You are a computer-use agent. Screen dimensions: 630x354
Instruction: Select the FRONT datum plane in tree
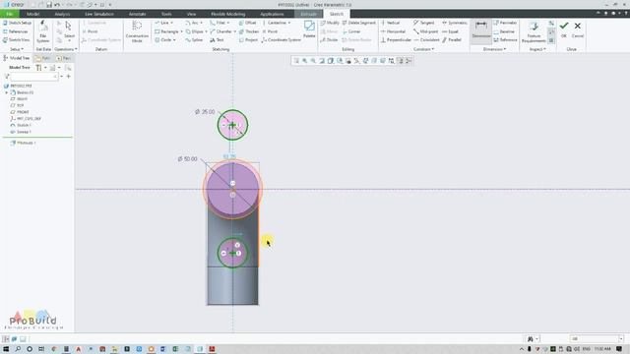point(20,112)
